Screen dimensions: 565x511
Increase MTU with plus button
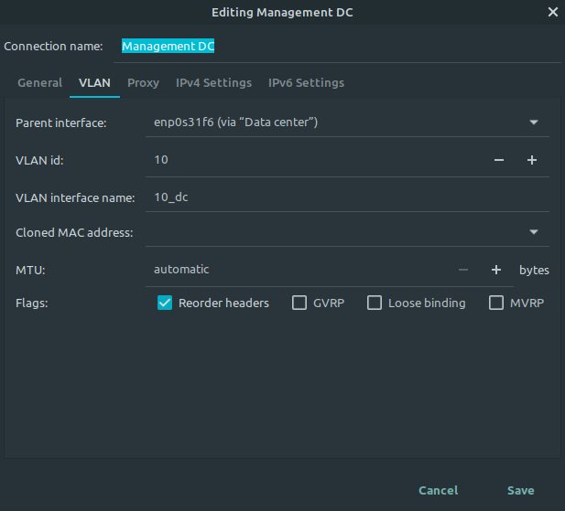(x=496, y=270)
